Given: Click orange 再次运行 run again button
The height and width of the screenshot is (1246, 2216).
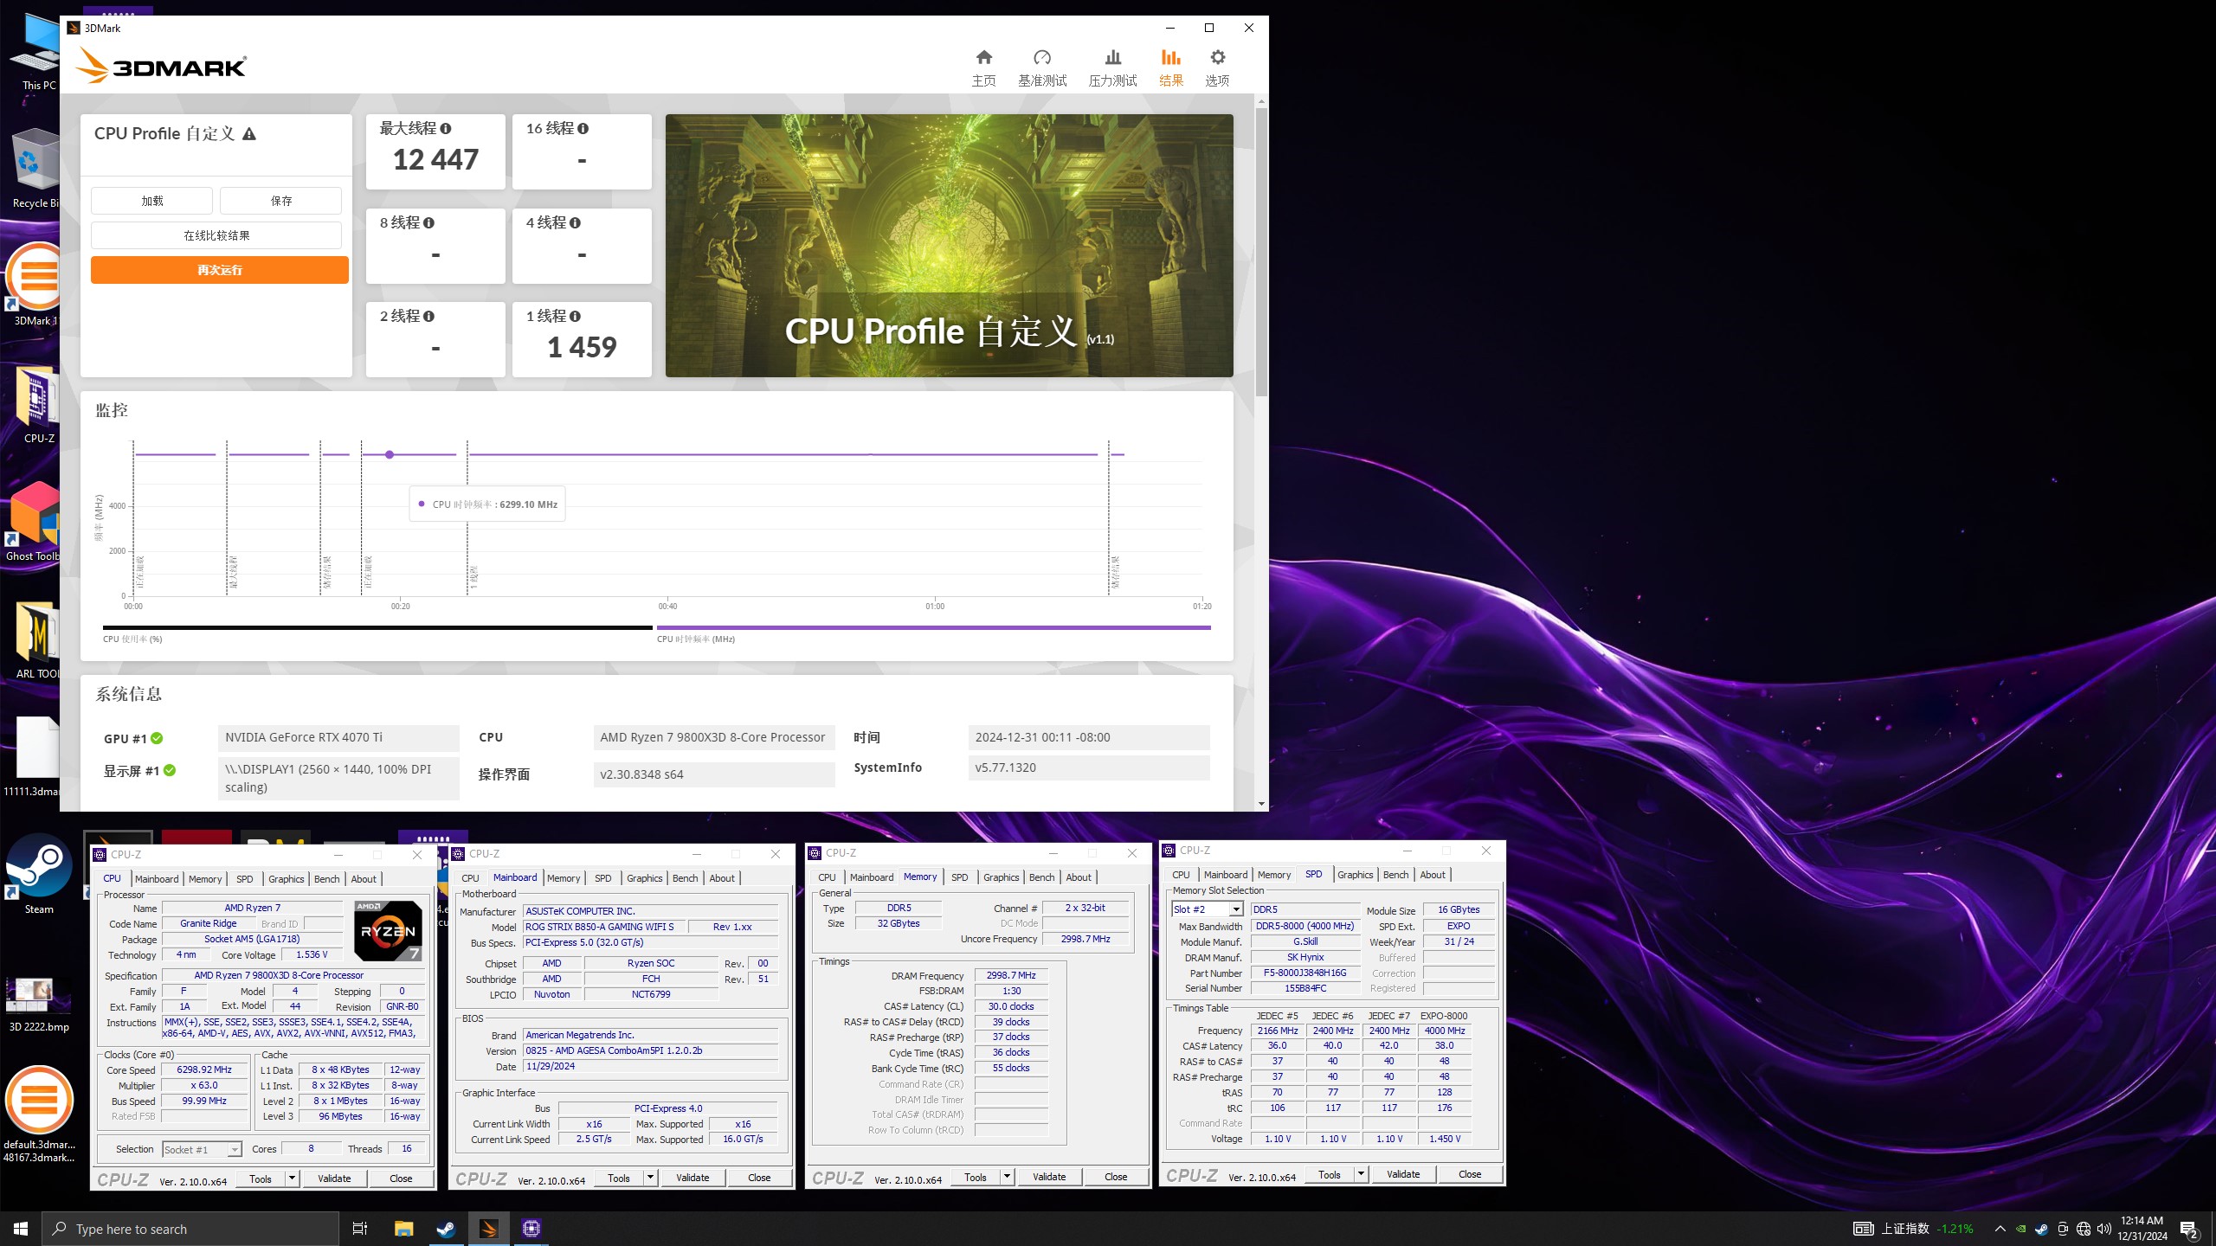Looking at the screenshot, I should (220, 270).
